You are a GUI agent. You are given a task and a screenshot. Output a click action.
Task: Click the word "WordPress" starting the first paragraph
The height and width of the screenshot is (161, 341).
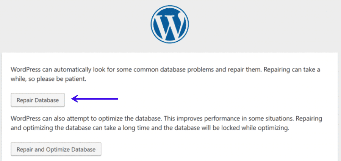point(25,70)
